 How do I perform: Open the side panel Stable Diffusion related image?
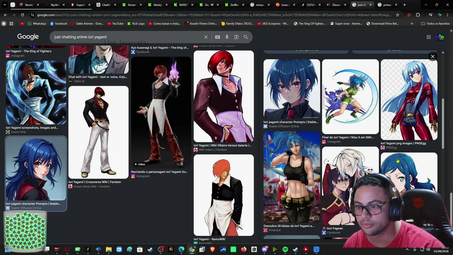(292, 89)
